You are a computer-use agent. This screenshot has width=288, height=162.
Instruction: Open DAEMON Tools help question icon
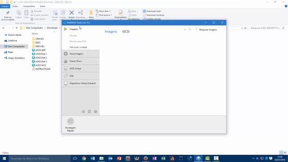click(95, 112)
